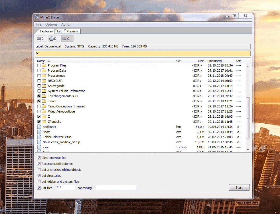Check the Program Files checkbox
This screenshot has height=214, width=280.
(39, 66)
